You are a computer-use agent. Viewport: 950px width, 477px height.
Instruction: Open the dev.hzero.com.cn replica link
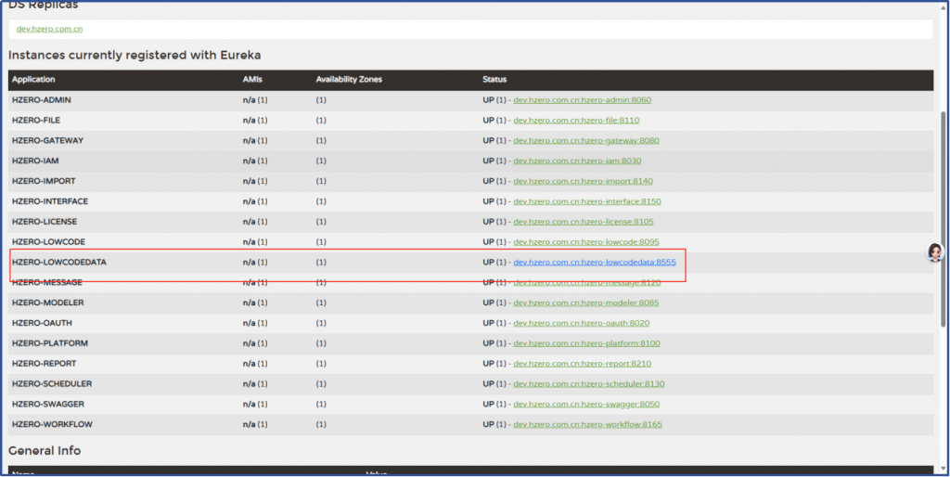(x=49, y=30)
